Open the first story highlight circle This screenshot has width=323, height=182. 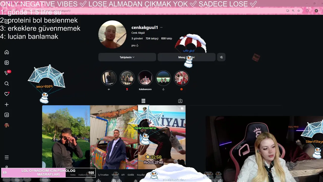(109, 78)
